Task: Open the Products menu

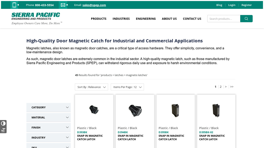Action: click(x=99, y=19)
